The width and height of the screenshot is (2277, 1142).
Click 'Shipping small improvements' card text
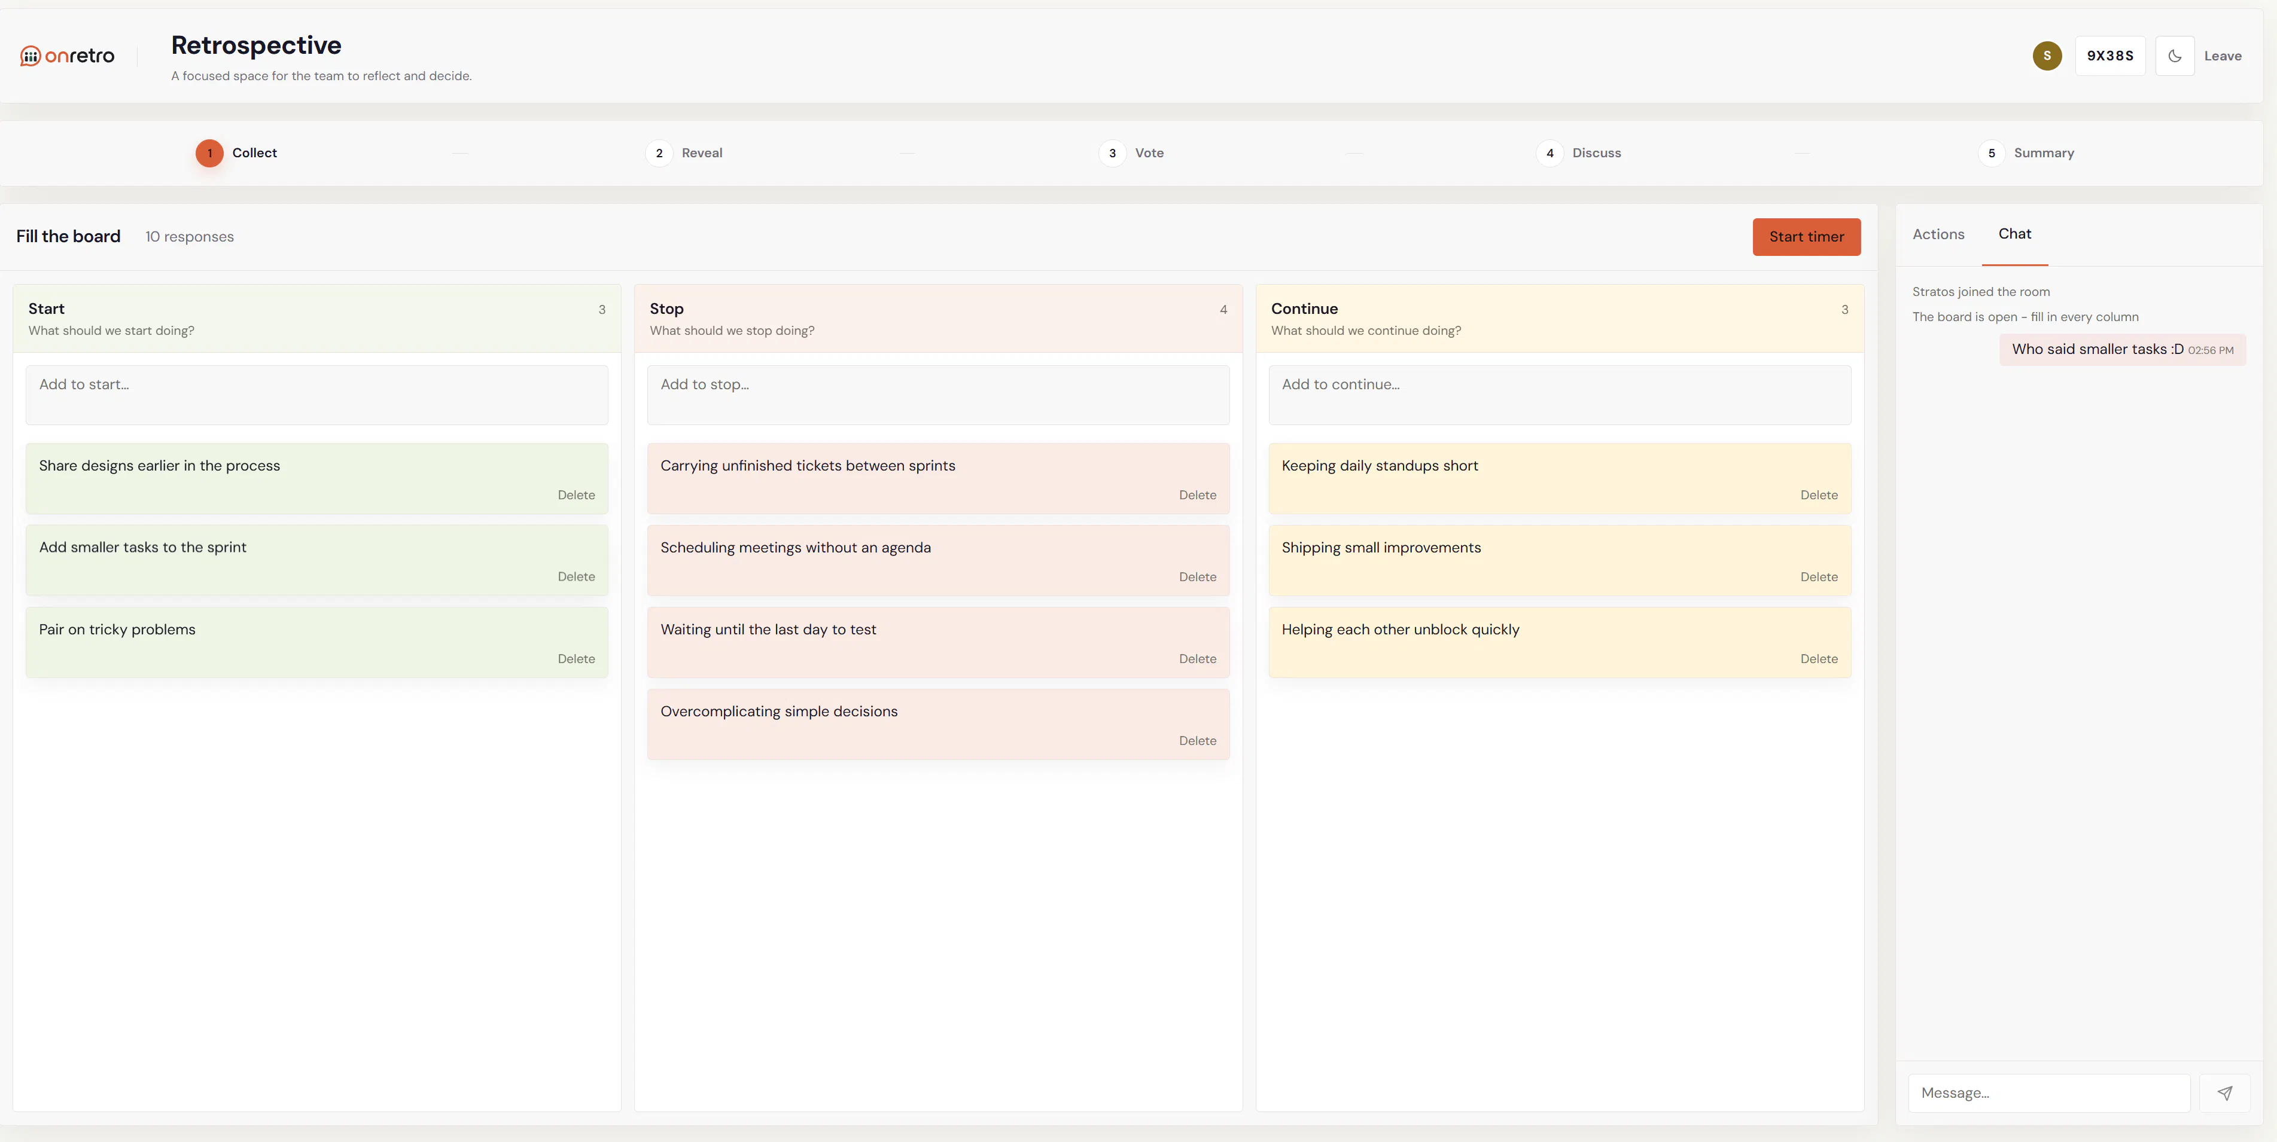click(1381, 548)
